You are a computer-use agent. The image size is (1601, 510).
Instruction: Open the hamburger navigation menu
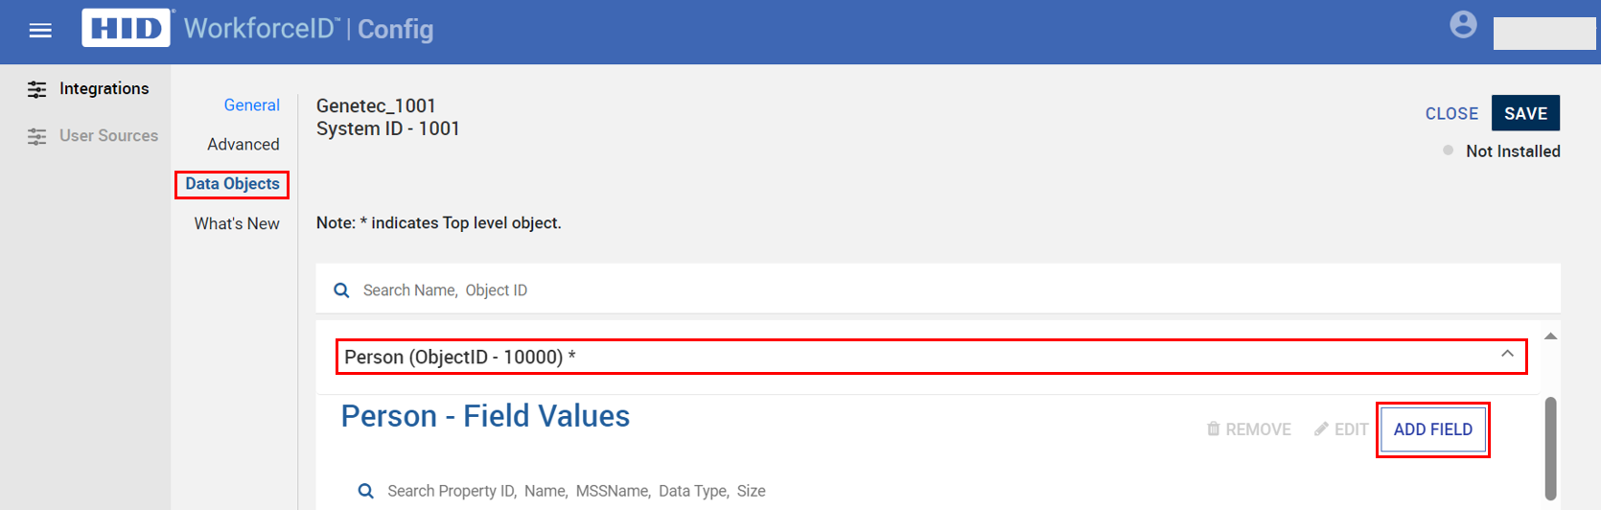coord(40,31)
